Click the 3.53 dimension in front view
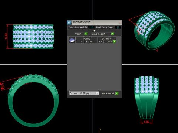 [x=3, y=86]
